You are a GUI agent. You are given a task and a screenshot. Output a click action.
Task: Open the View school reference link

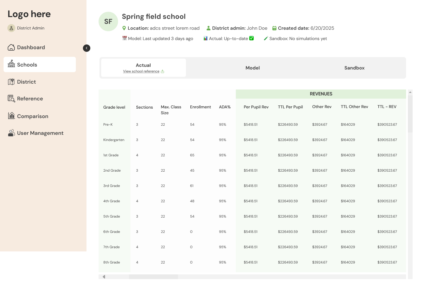tap(141, 71)
